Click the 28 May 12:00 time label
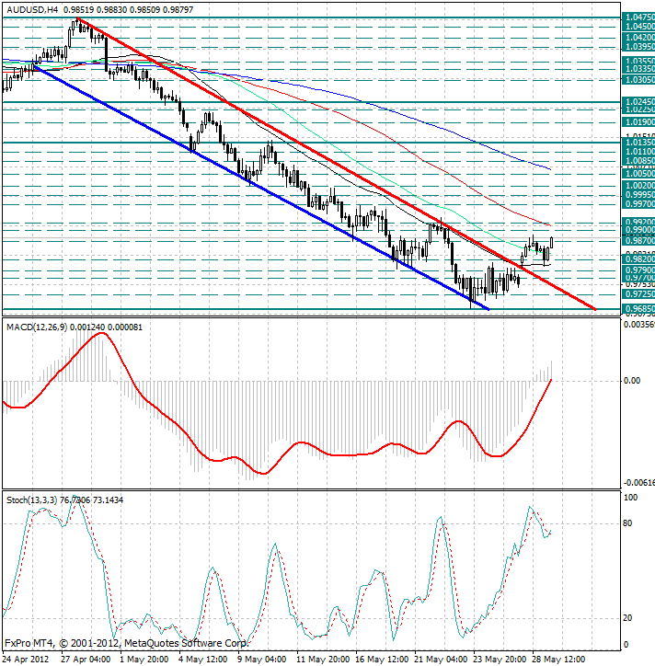Viewport: 655px width, 666px height. click(558, 660)
